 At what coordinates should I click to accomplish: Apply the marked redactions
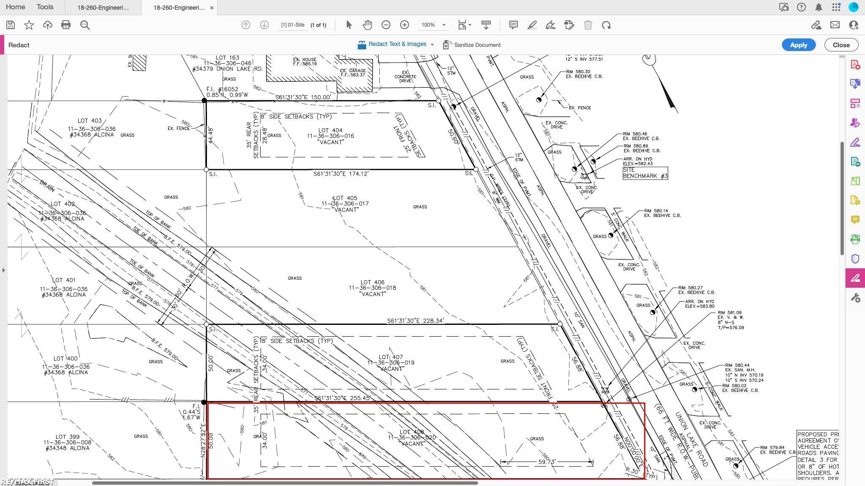pos(798,45)
